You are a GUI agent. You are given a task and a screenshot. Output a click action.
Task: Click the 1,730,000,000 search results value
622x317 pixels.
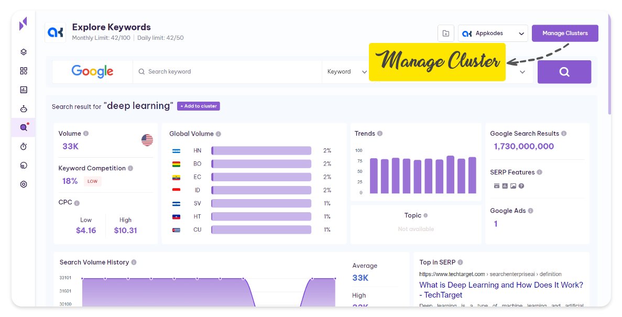pos(523,146)
